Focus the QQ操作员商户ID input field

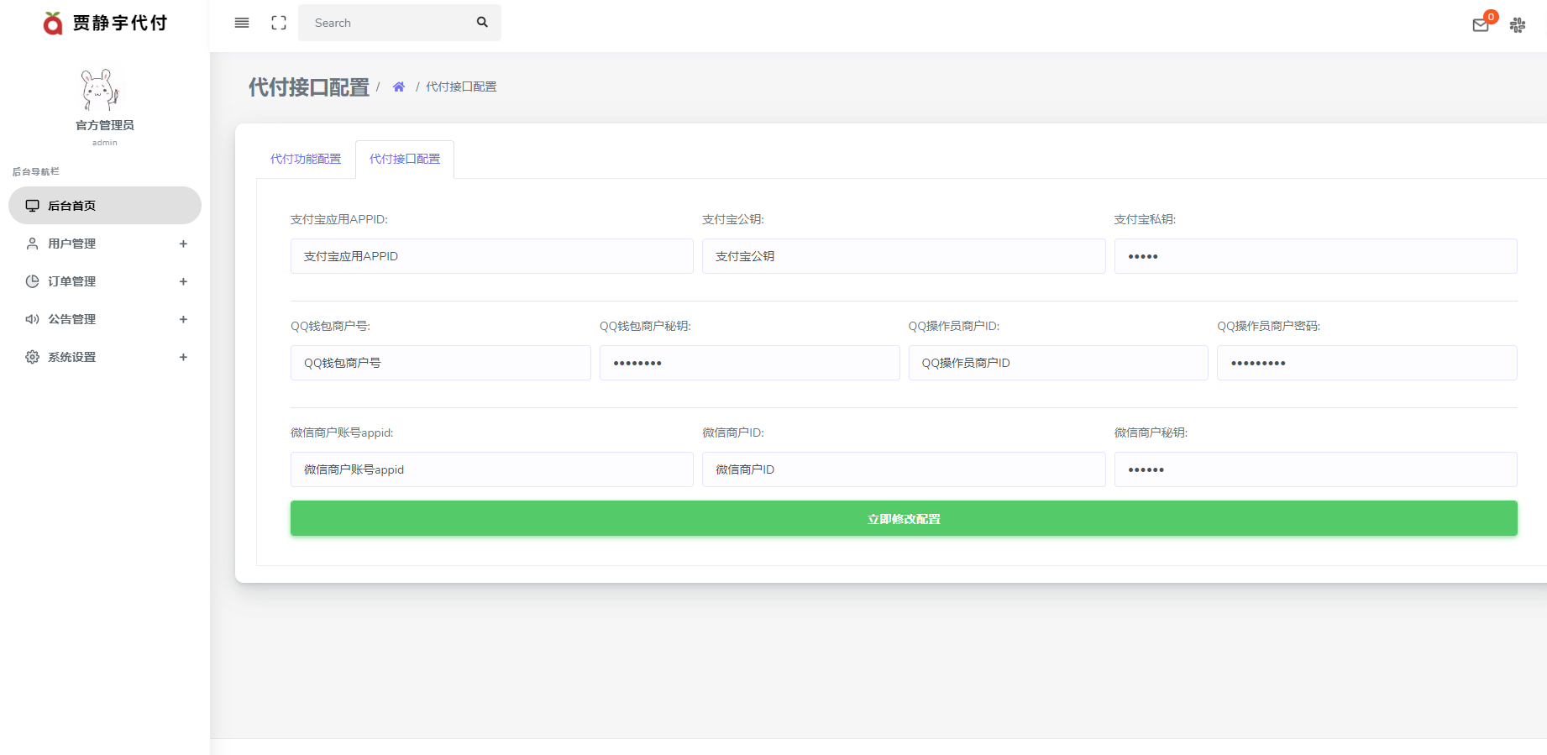[1058, 363]
